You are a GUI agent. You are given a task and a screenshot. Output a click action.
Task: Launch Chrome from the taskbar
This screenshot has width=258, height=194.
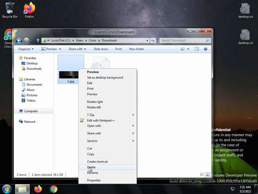[54, 189]
